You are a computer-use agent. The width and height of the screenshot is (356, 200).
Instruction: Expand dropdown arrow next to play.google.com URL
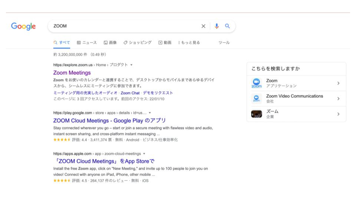coord(150,113)
